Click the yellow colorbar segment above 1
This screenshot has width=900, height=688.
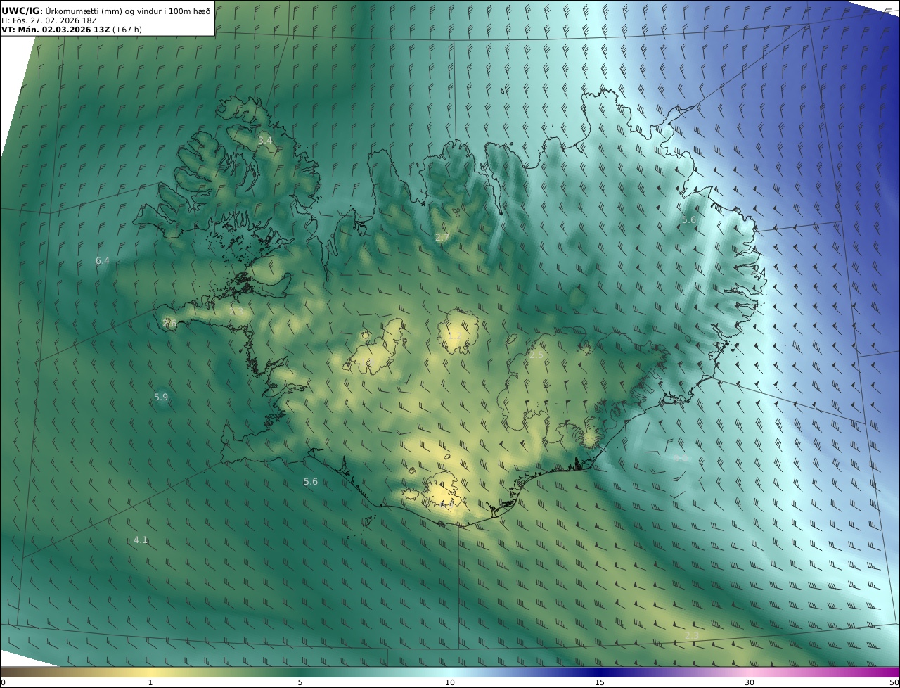click(x=150, y=672)
